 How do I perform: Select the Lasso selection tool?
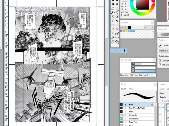117,29
